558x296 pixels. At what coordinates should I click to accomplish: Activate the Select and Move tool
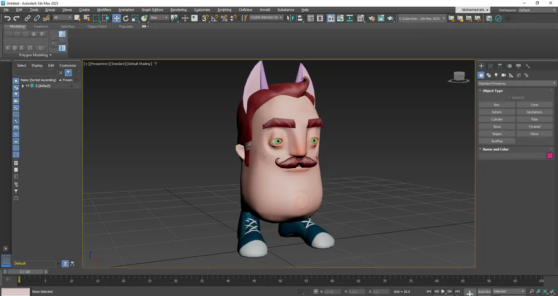[x=117, y=18]
